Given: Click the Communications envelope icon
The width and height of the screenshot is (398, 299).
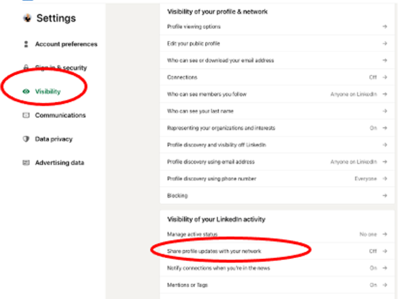Looking at the screenshot, I should (26, 115).
